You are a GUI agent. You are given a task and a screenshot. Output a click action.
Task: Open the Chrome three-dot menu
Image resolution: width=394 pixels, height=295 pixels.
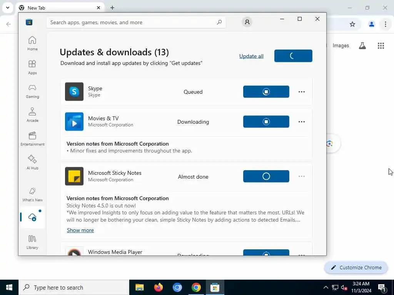[385, 24]
